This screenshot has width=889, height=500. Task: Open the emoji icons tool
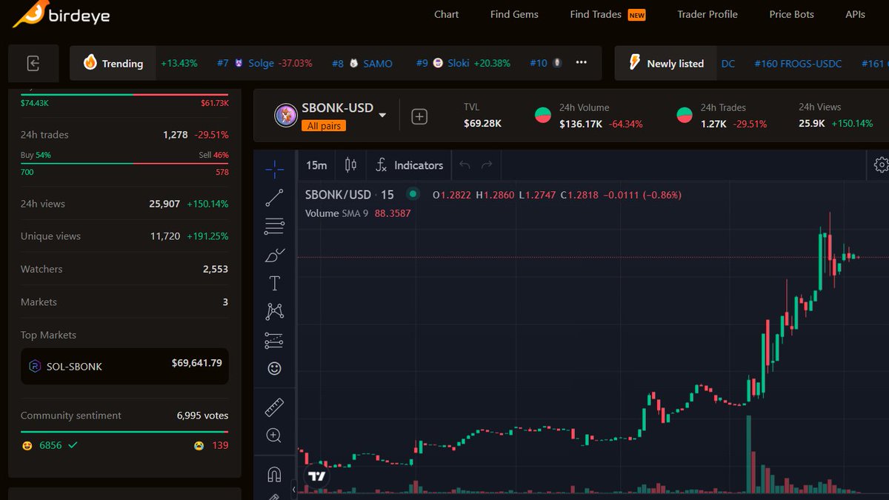click(x=274, y=368)
